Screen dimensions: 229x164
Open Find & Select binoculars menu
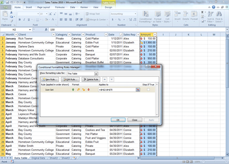tap(219, 17)
